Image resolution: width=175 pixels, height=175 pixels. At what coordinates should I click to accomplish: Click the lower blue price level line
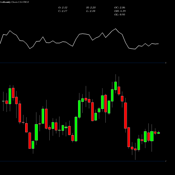(x=82, y=161)
